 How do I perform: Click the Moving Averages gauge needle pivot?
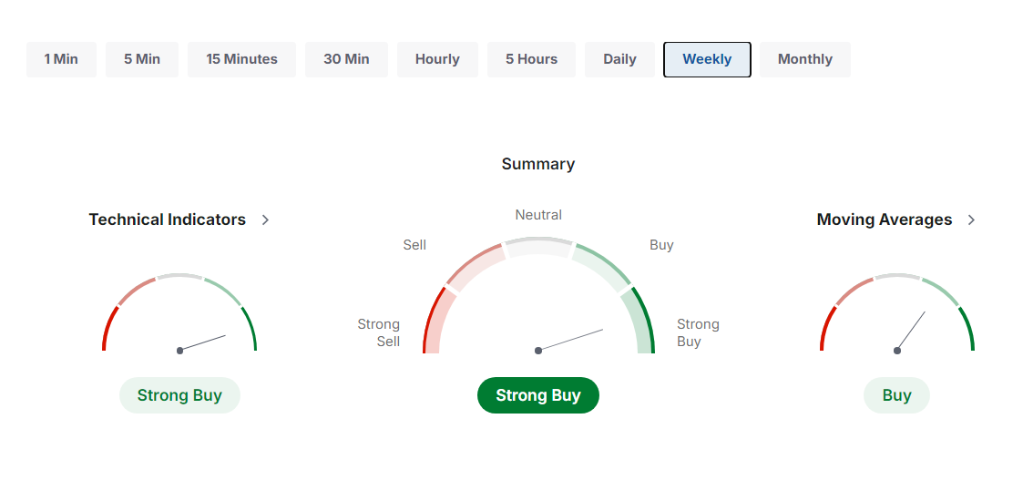[897, 351]
